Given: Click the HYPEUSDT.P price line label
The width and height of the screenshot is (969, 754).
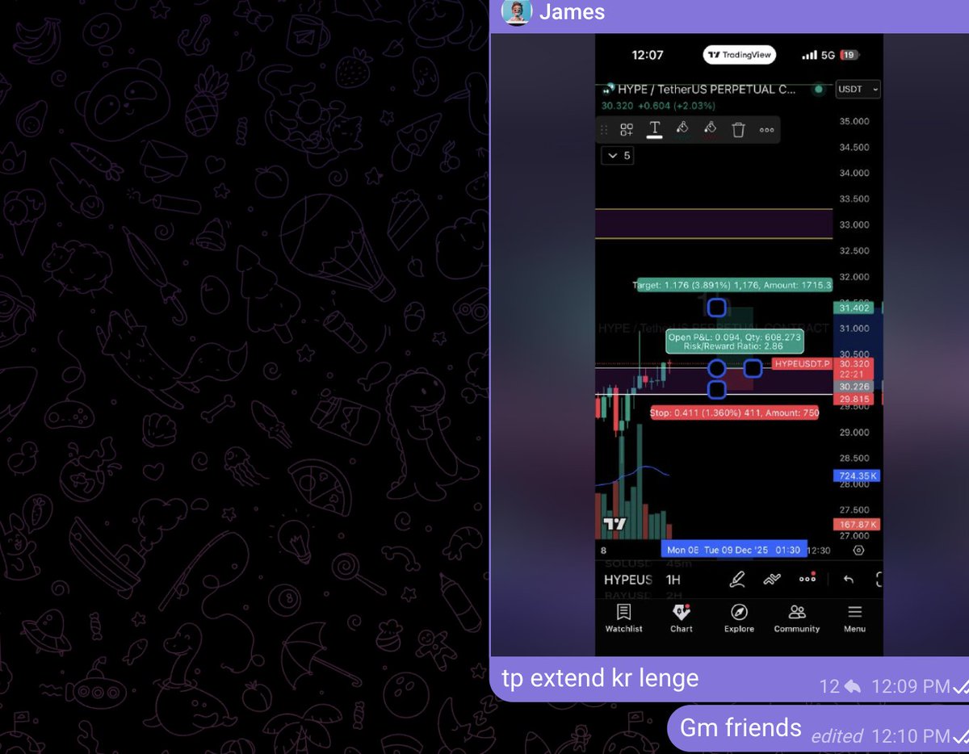Looking at the screenshot, I should pos(803,364).
